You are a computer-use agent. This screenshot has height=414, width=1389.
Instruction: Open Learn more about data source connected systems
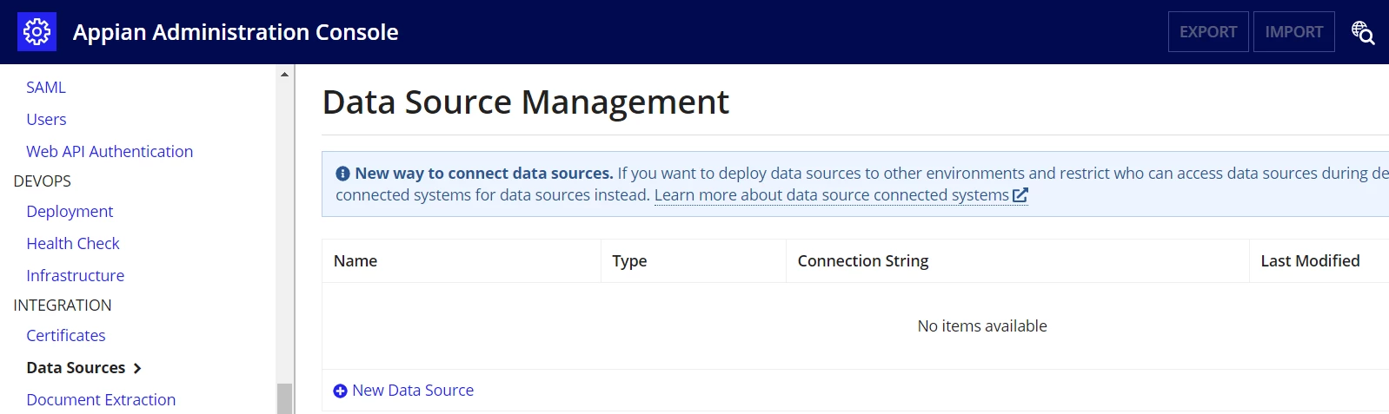(x=832, y=195)
